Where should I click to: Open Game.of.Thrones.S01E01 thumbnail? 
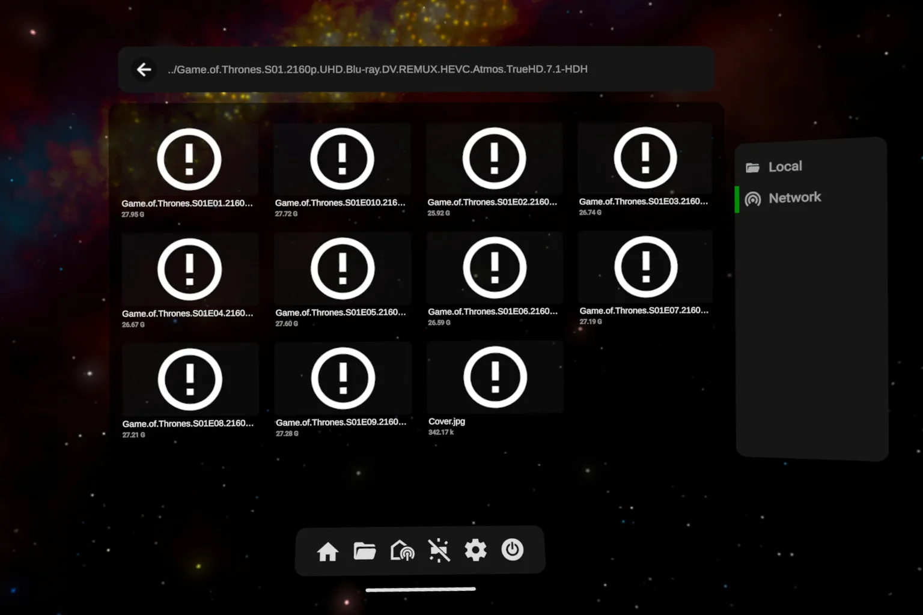click(x=190, y=160)
